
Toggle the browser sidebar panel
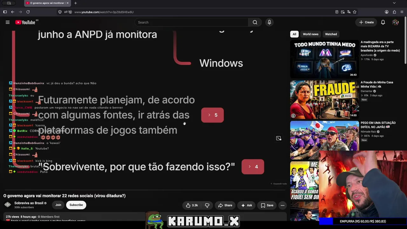5,12
